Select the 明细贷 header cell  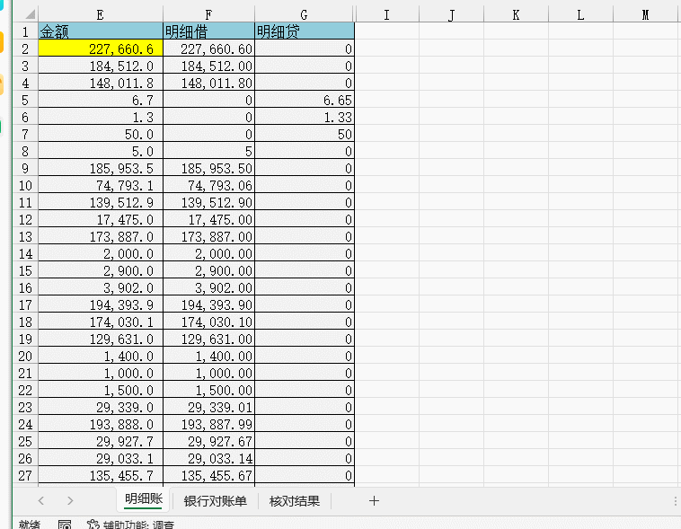pyautogui.click(x=304, y=31)
